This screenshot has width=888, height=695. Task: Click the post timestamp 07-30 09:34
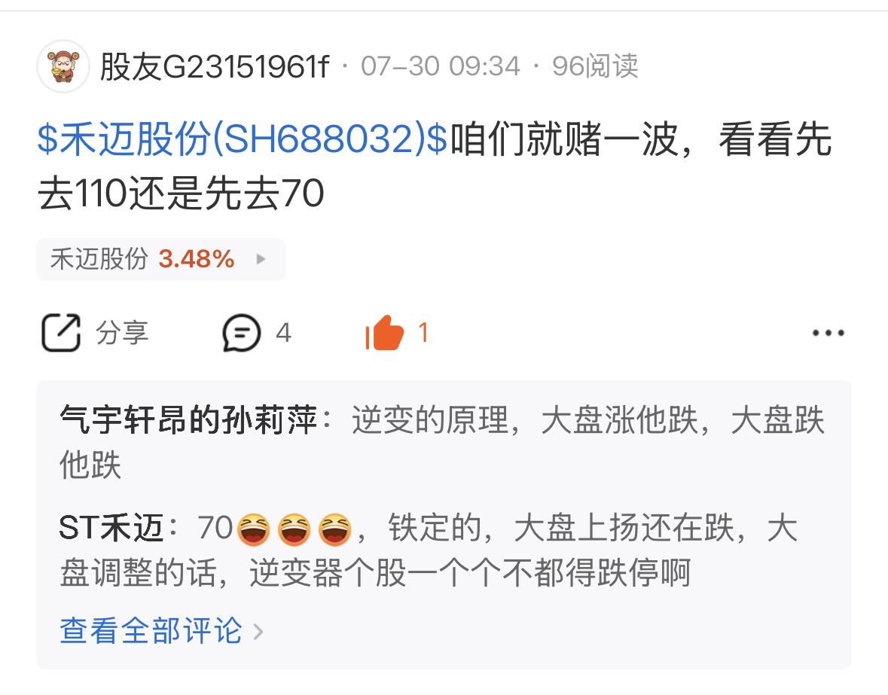pos(440,66)
